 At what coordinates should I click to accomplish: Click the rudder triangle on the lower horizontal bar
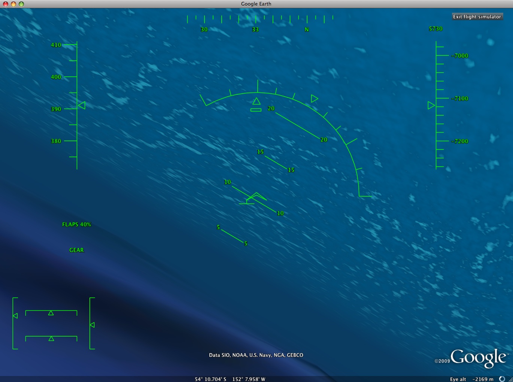(51, 339)
